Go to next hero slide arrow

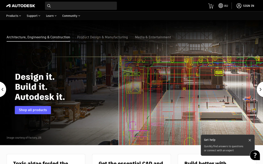(260, 89)
